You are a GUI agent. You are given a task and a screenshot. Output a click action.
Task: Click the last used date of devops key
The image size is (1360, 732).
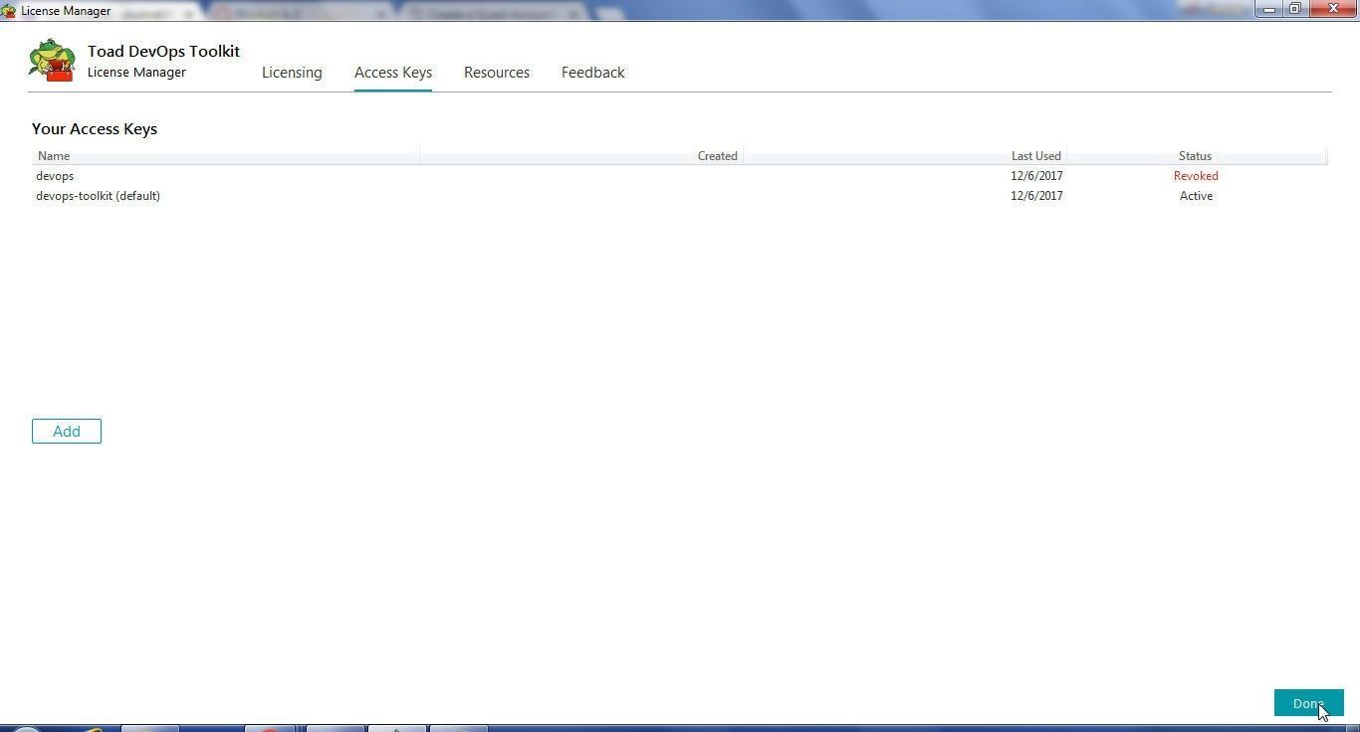coord(1036,176)
